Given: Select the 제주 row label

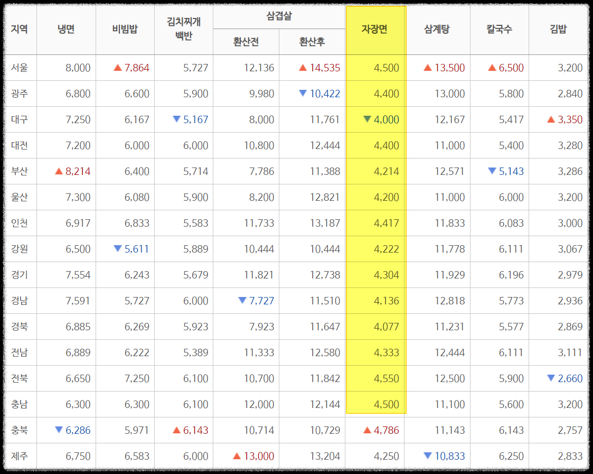Looking at the screenshot, I should point(20,456).
